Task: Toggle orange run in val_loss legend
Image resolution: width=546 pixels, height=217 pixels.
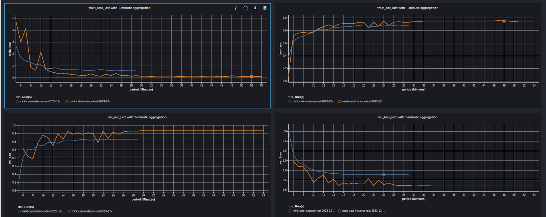Action: coord(340,211)
